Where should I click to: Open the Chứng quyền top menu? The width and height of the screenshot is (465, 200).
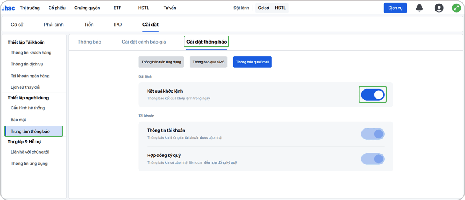tap(87, 8)
